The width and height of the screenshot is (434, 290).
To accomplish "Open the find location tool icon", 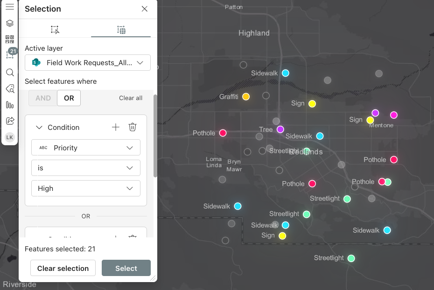I will [x=10, y=88].
